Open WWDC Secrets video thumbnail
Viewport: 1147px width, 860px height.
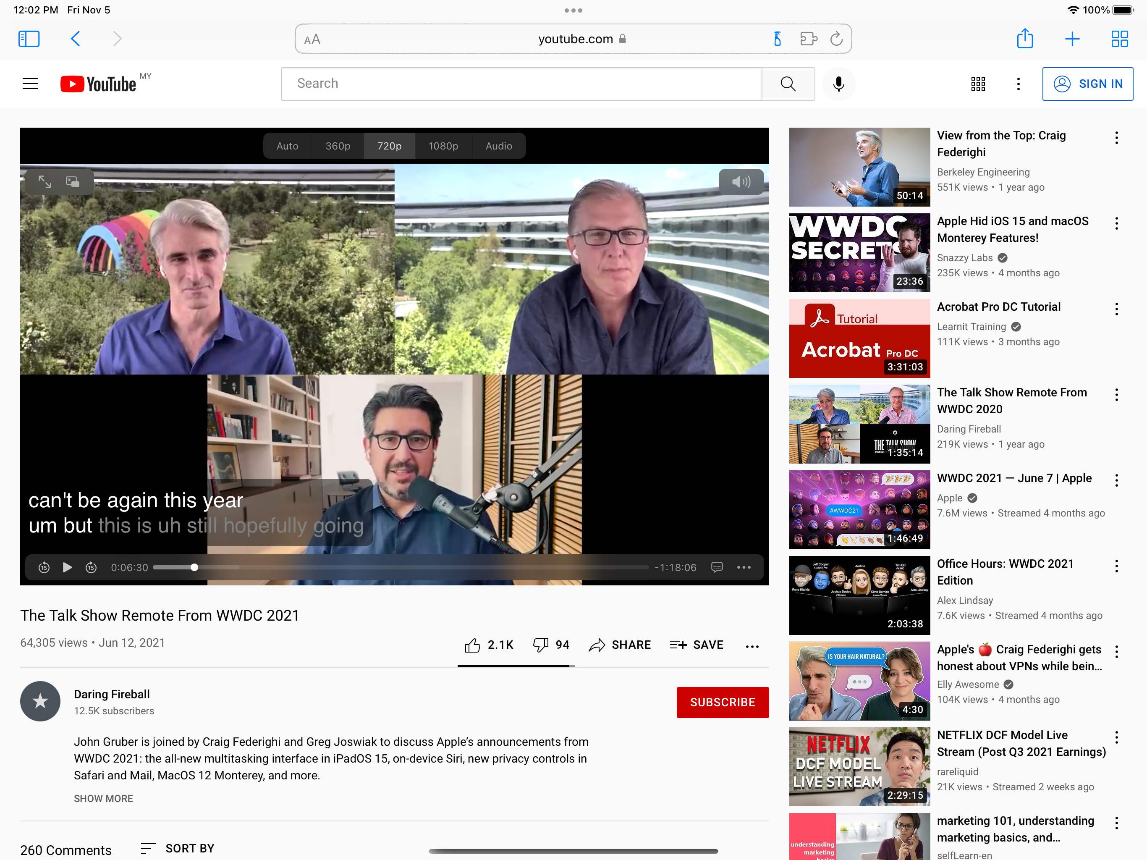tap(859, 253)
